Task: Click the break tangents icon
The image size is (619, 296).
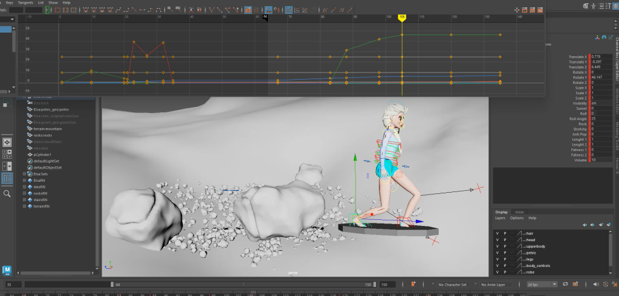Action: 212,10
